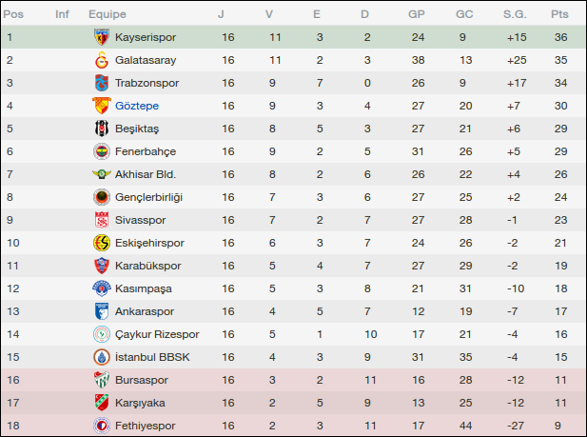The width and height of the screenshot is (587, 437).
Task: Click the Kasımpaşa club logo
Action: [x=101, y=288]
